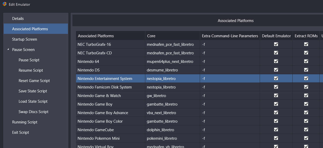Screen dimensions: 323x148
Task: Sort by the Core column header
Action: pyautogui.click(x=173, y=36)
